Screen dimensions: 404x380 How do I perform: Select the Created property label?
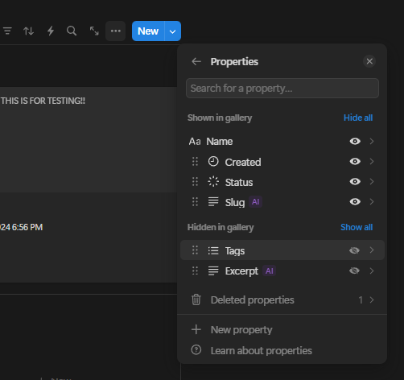(243, 162)
